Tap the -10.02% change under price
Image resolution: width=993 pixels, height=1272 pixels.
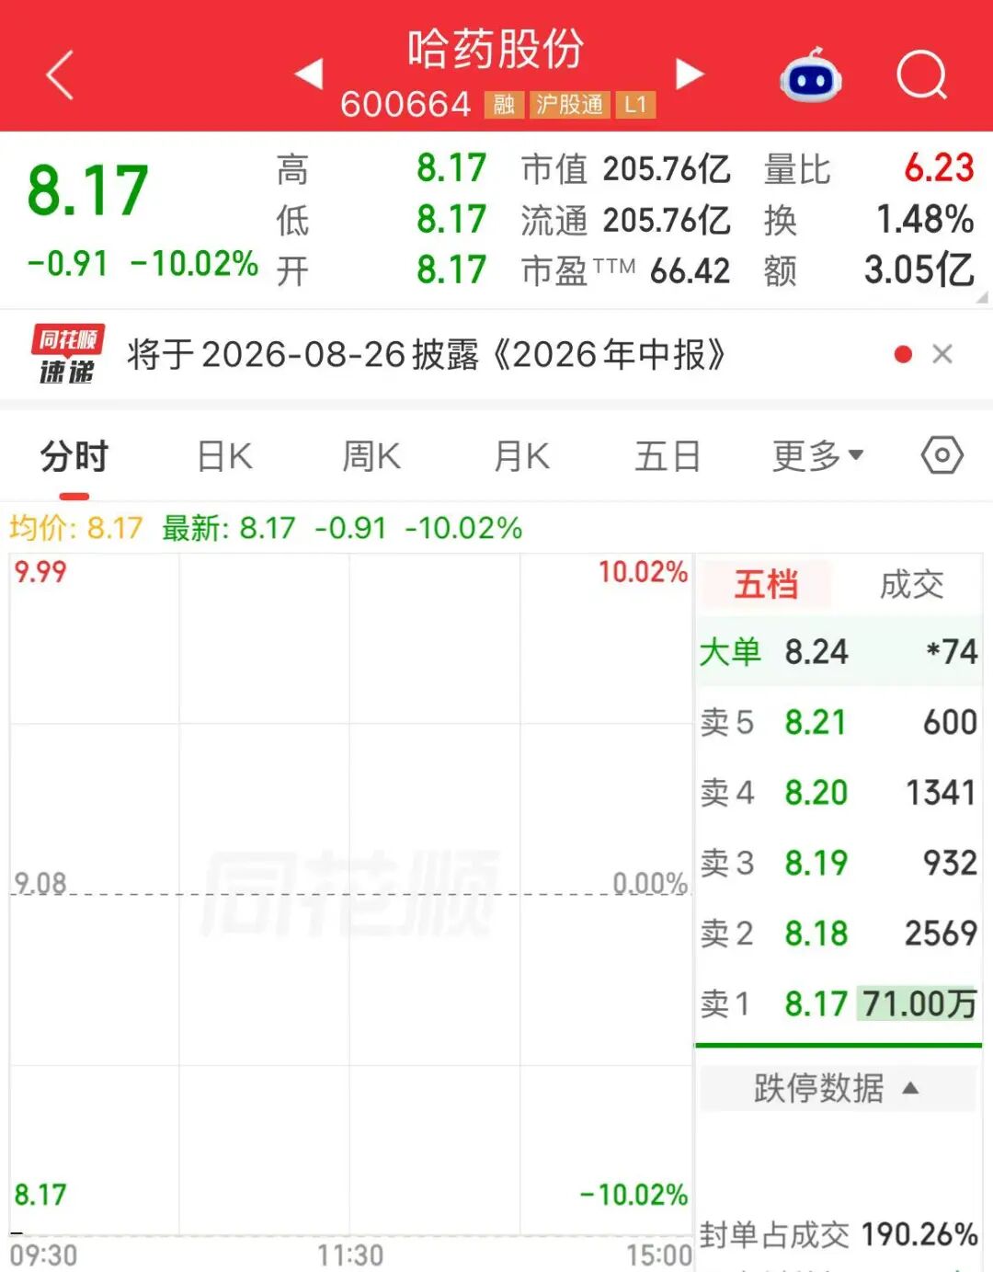tap(194, 264)
